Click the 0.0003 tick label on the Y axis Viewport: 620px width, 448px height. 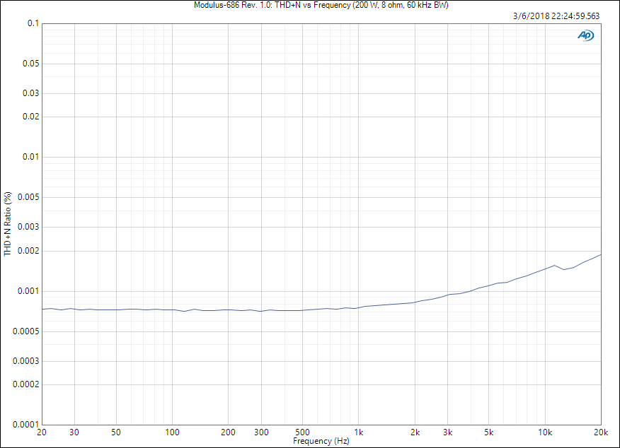26,361
